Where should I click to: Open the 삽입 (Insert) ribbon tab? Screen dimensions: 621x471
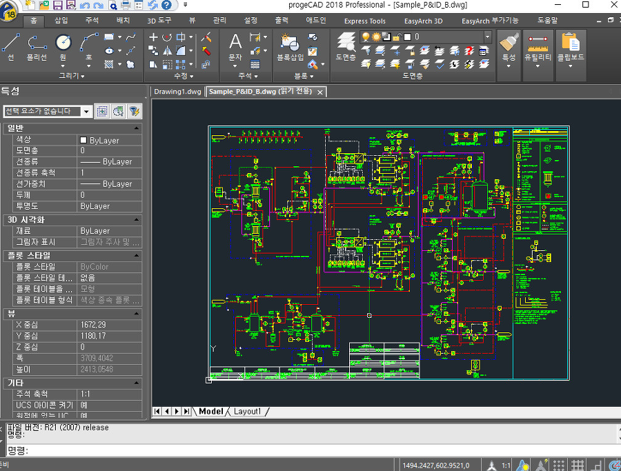pyautogui.click(x=61, y=20)
